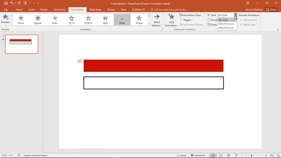The width and height of the screenshot is (281, 158).
Task: Open Customize Quick Access Toolbar arrow
Action: pyautogui.click(x=38, y=4)
